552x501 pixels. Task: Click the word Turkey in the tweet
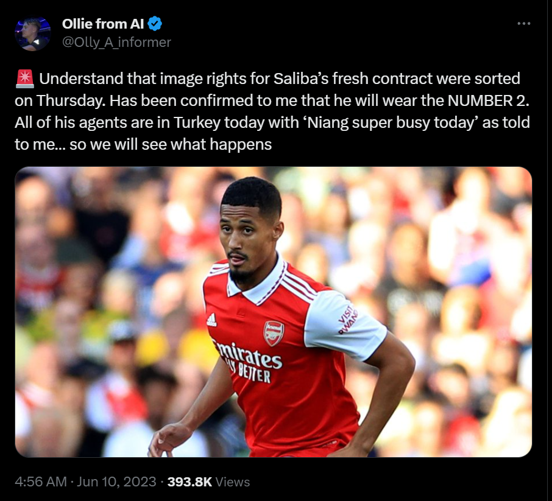coord(197,123)
